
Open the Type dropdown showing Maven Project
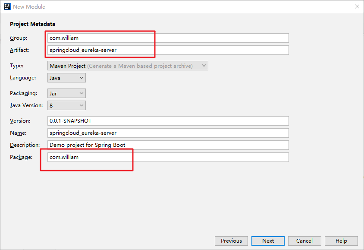click(128, 66)
